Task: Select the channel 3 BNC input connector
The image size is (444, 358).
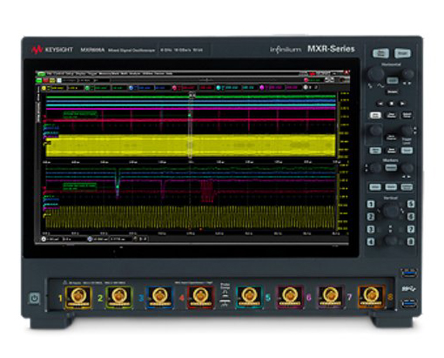Action: [x=159, y=297]
